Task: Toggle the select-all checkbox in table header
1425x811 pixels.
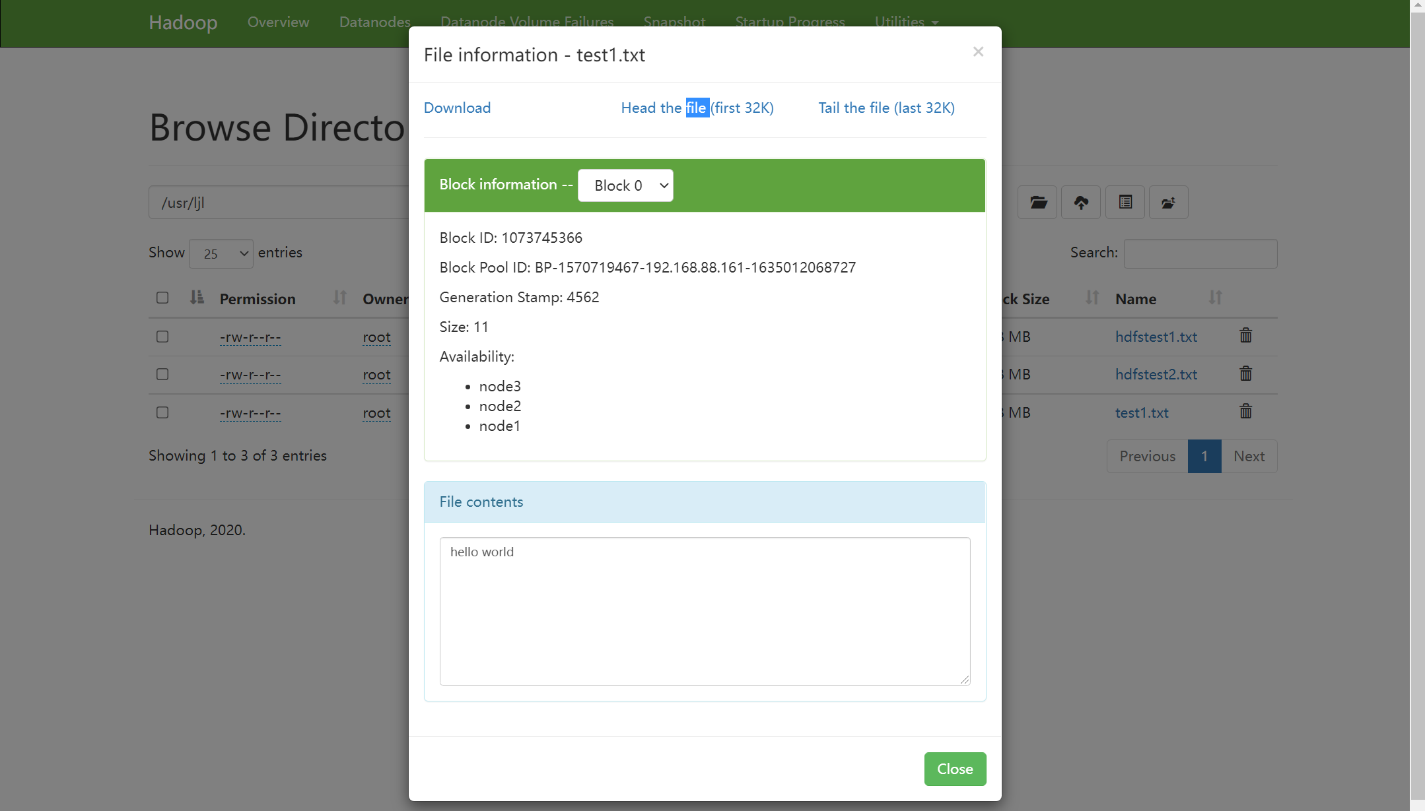Action: (x=162, y=298)
